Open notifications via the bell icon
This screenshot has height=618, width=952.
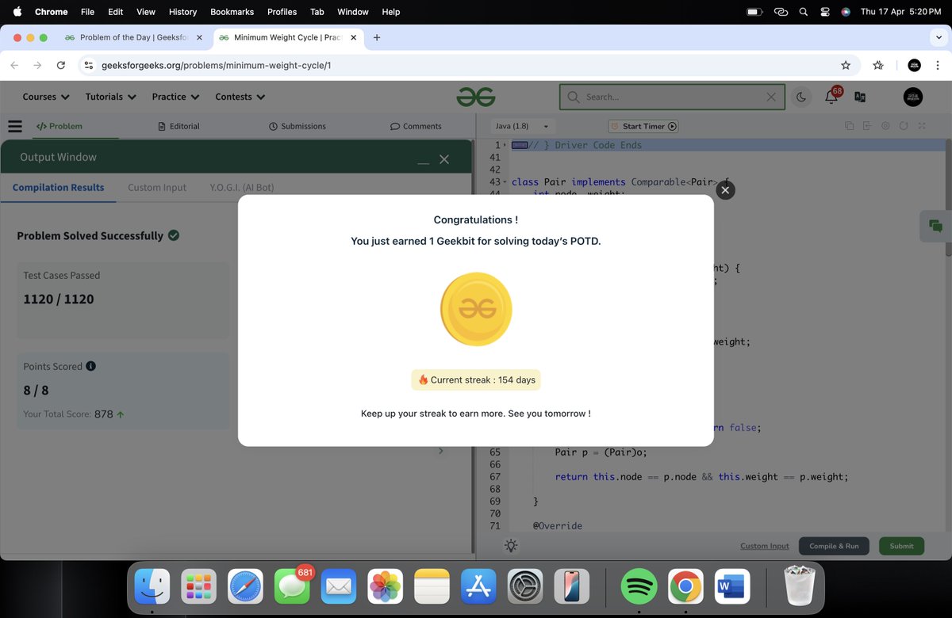[x=831, y=97]
